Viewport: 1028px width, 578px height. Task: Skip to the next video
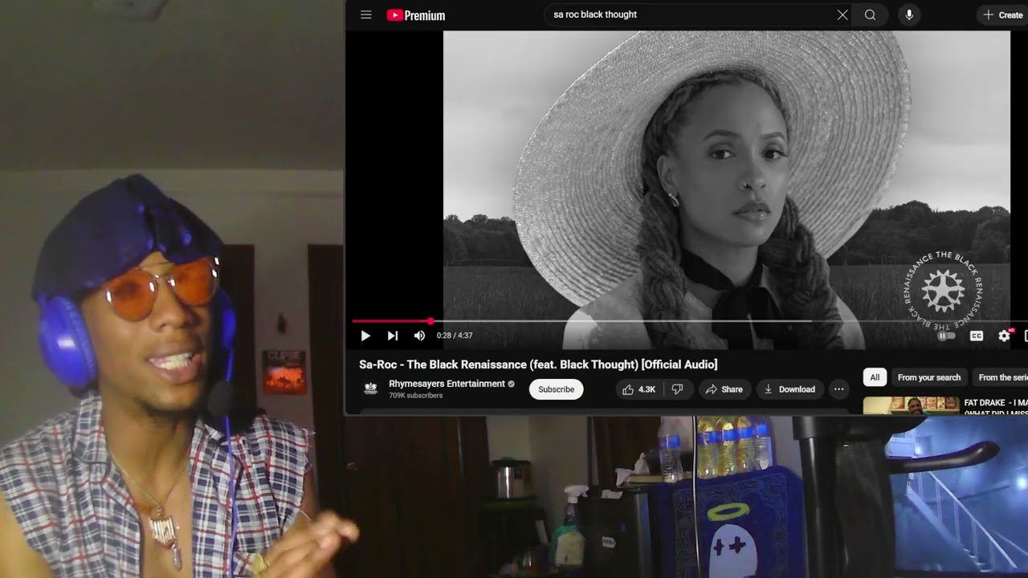pos(393,336)
